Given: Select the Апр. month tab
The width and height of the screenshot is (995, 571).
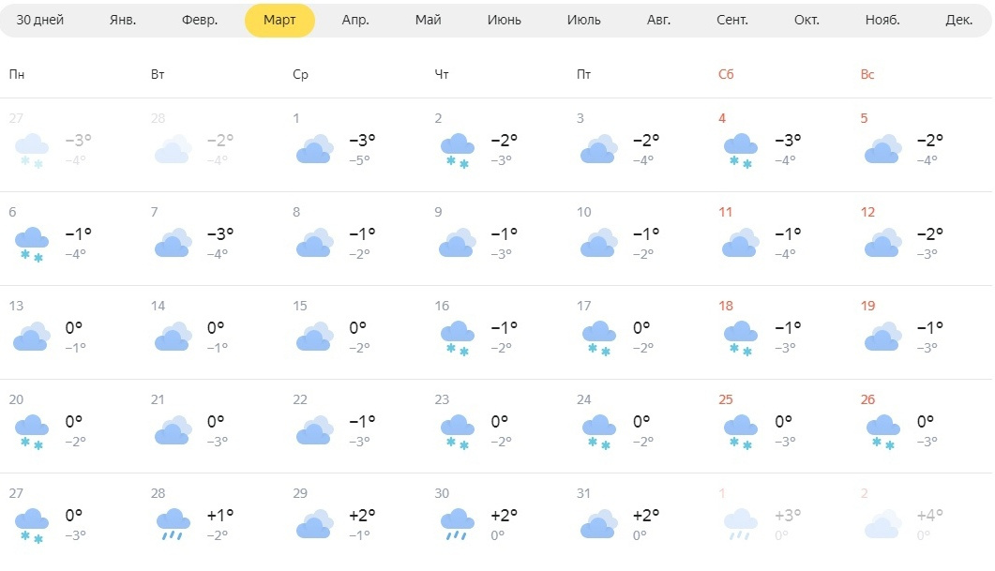Looking at the screenshot, I should tap(355, 20).
